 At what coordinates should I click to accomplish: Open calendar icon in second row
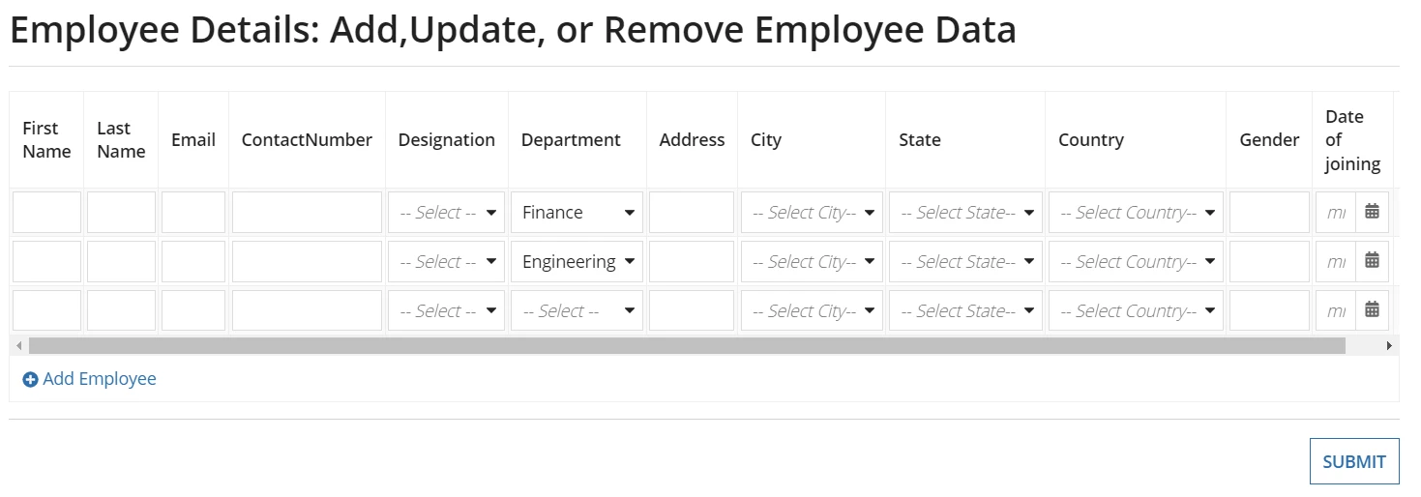1372,261
